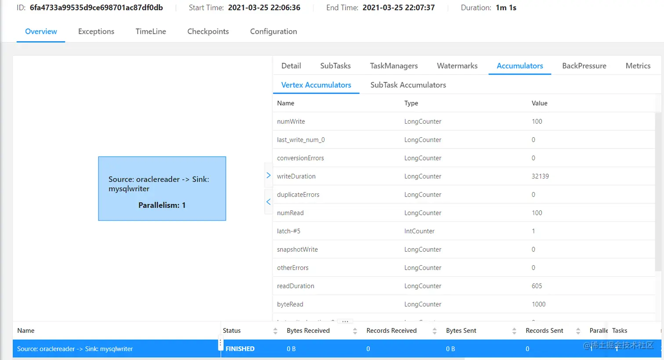Click the numWrite value 100
664x360 pixels.
[x=537, y=121]
